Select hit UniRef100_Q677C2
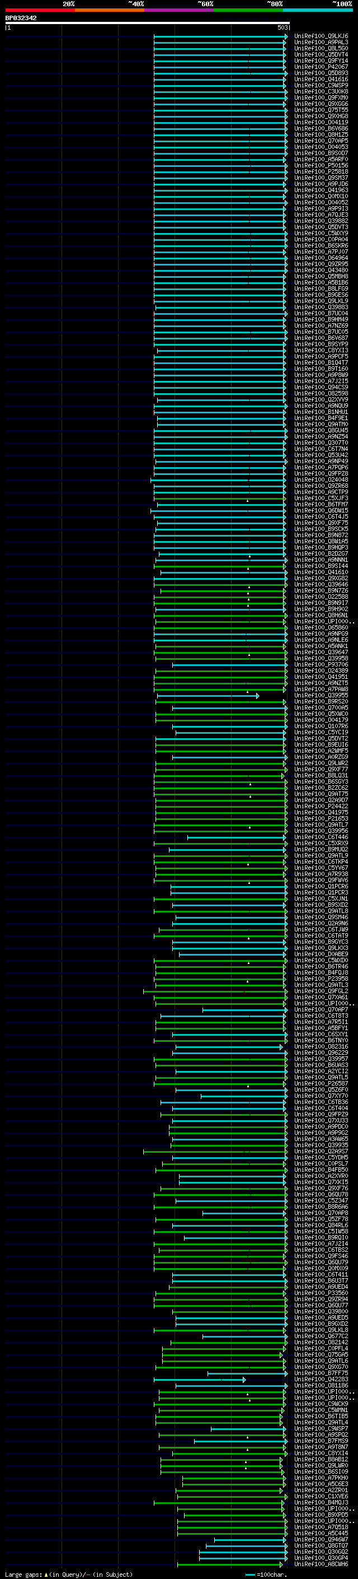 tap(321, 1336)
